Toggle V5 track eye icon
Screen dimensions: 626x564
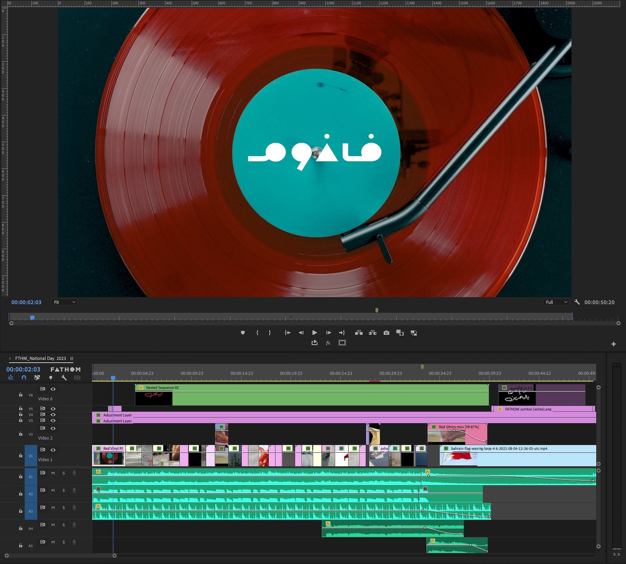tap(53, 409)
